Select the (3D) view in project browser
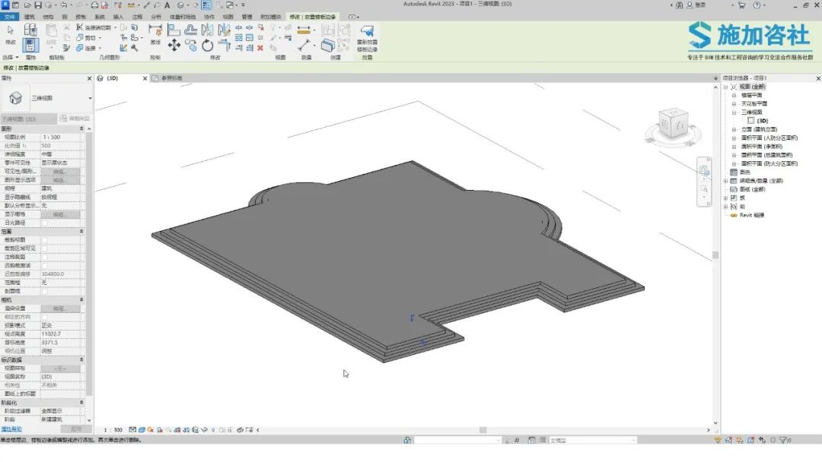Image resolution: width=822 pixels, height=462 pixels. 762,121
